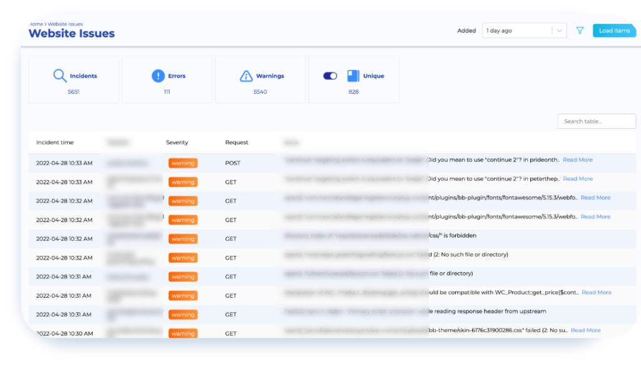Click the Incidents magnifying glass icon

tap(59, 75)
